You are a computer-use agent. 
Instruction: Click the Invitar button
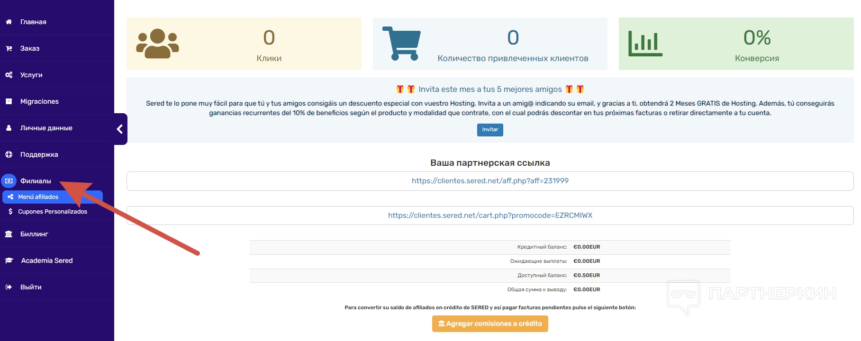[x=490, y=130]
